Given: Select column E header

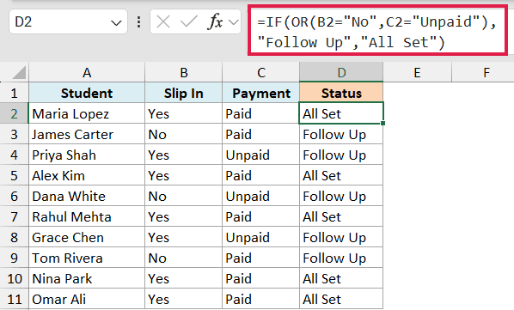Looking at the screenshot, I should (417, 72).
